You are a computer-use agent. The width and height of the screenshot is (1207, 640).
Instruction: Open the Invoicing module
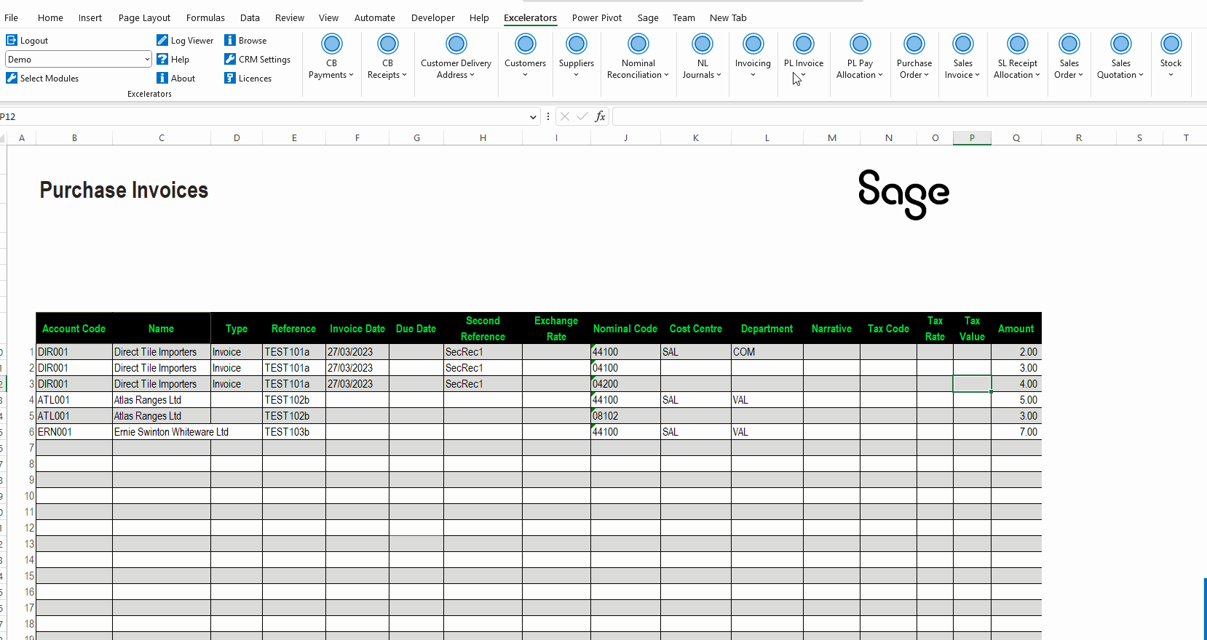click(x=753, y=57)
